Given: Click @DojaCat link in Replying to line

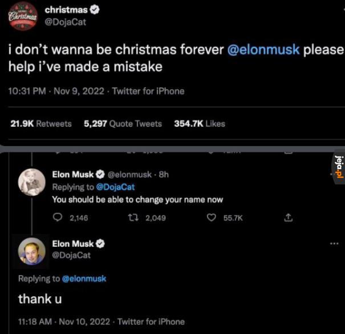Looking at the screenshot, I should pos(116,187).
